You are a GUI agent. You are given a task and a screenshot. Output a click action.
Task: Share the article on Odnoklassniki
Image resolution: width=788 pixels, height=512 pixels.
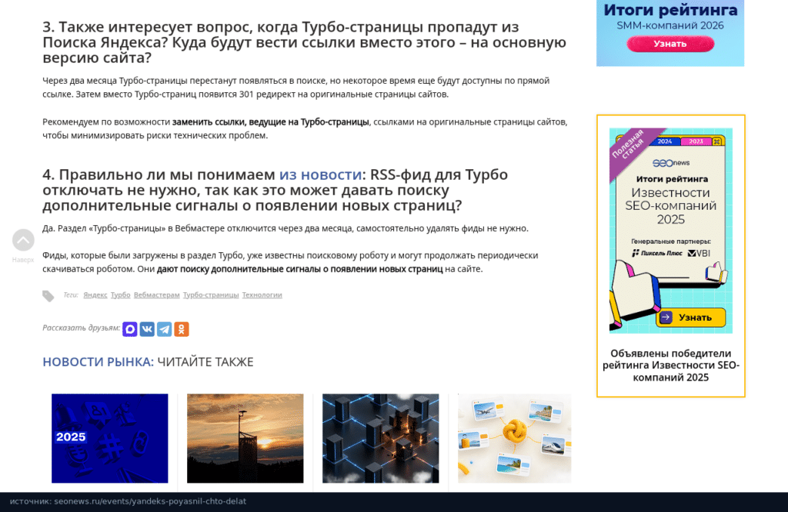click(x=182, y=329)
